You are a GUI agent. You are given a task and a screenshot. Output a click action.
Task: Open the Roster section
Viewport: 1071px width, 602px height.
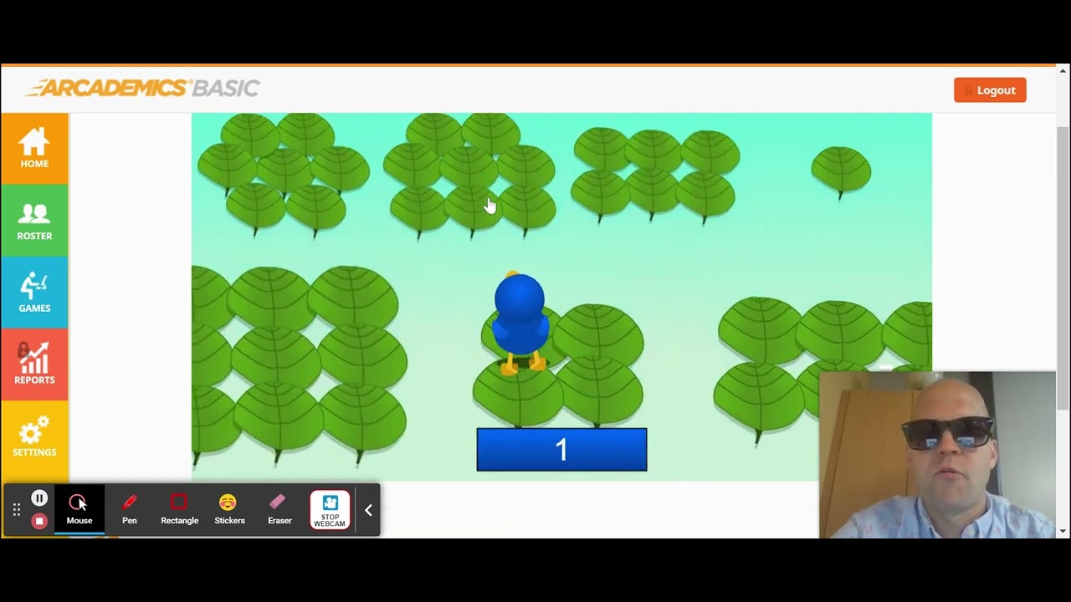pos(34,221)
